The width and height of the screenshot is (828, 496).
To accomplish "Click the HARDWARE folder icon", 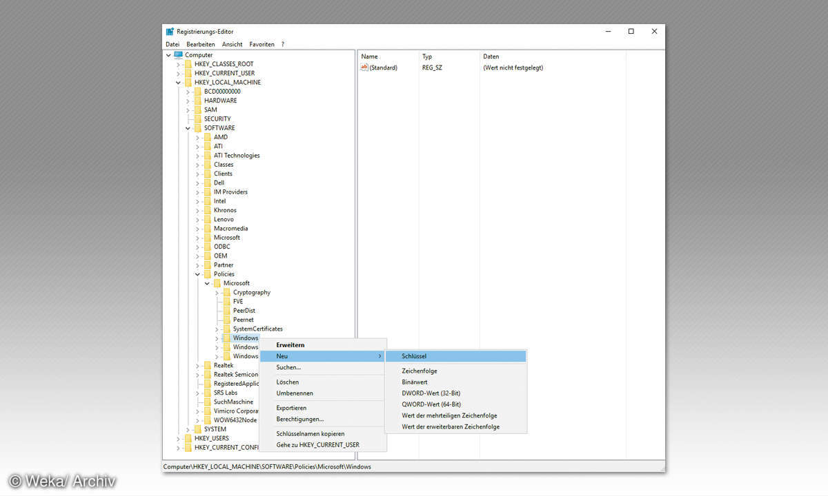I will pos(197,101).
